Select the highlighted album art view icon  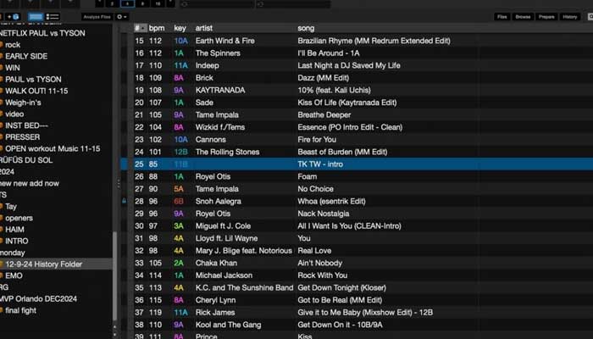tap(36, 16)
